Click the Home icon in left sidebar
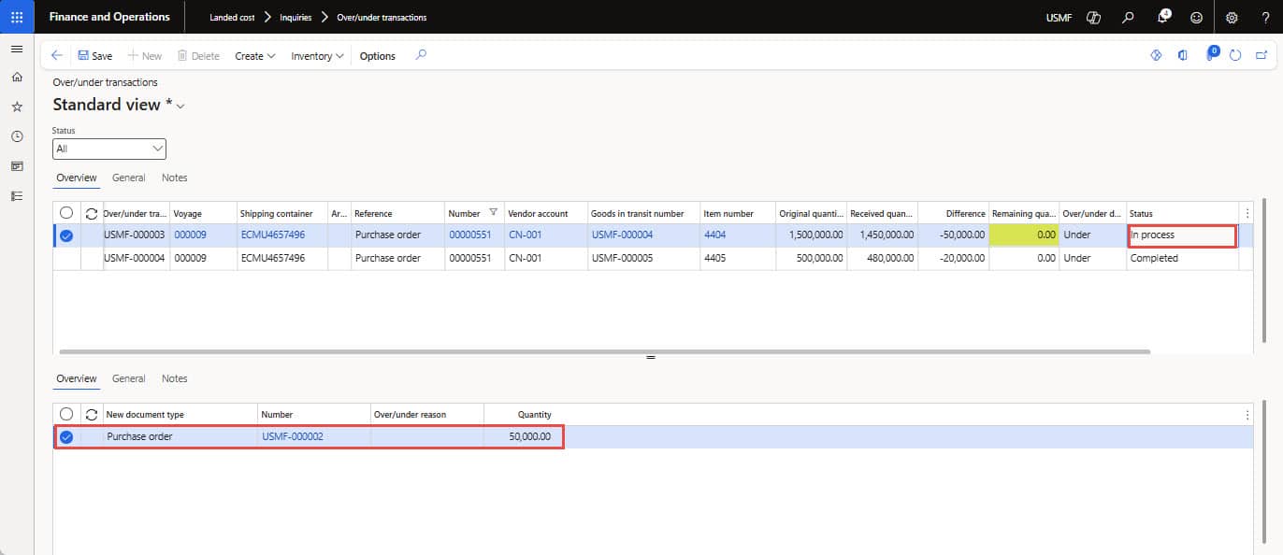 coord(17,78)
